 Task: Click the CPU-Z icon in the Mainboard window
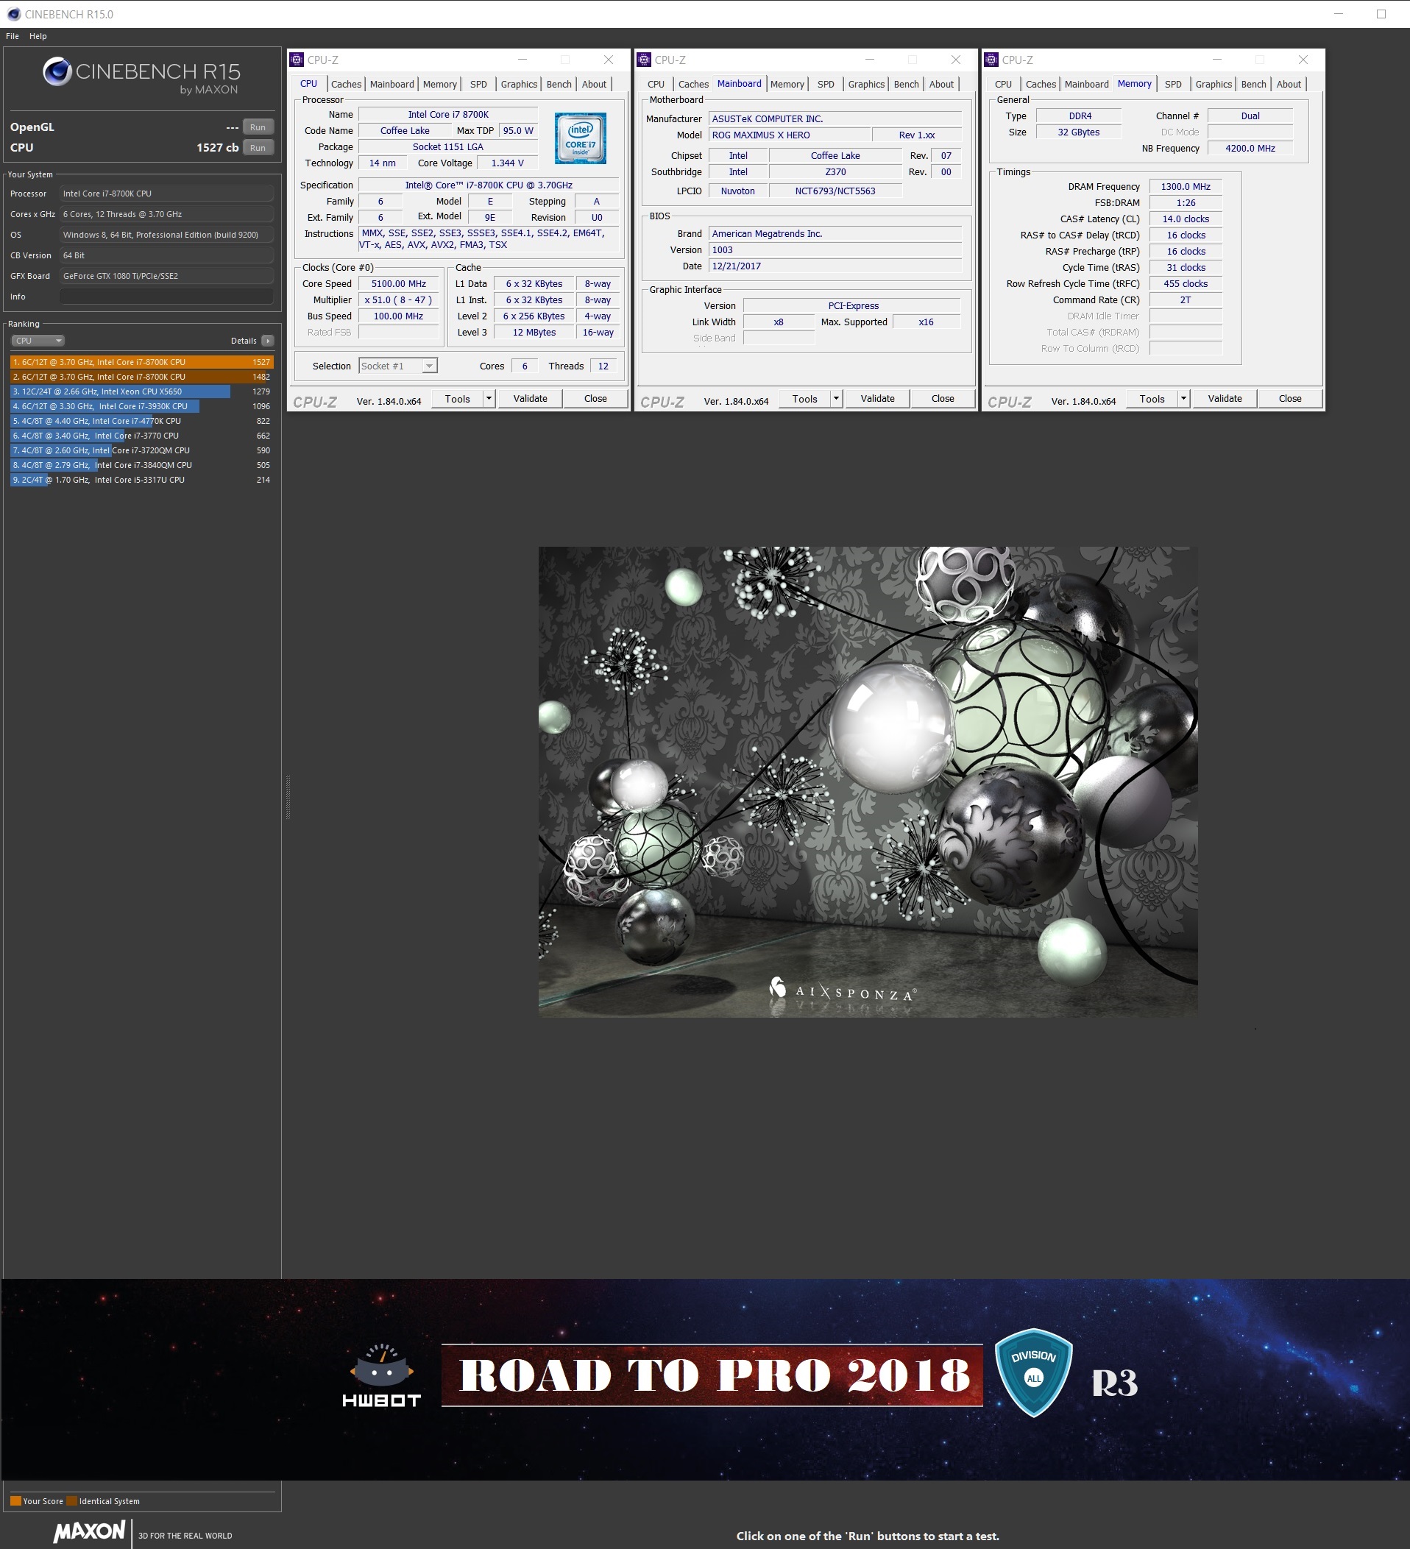[644, 60]
